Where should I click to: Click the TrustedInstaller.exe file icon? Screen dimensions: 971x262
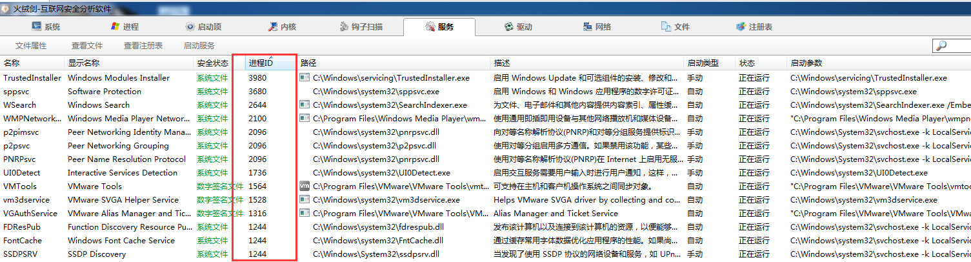tap(305, 77)
